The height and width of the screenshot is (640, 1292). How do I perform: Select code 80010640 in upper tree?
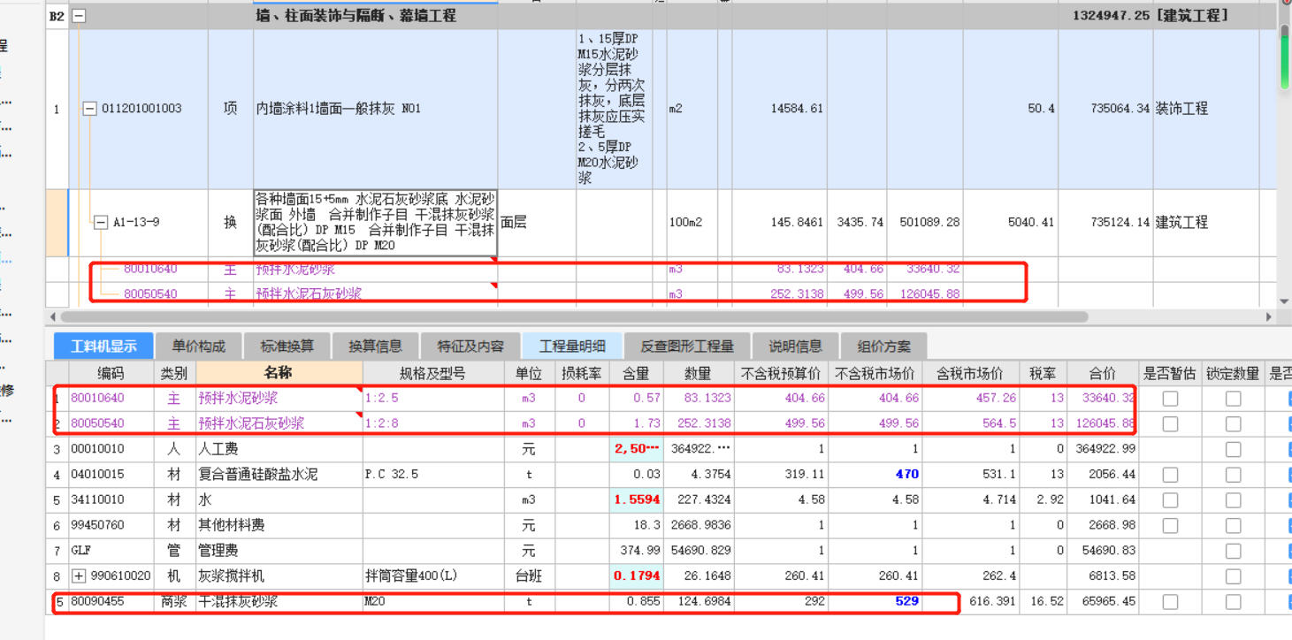(150, 269)
